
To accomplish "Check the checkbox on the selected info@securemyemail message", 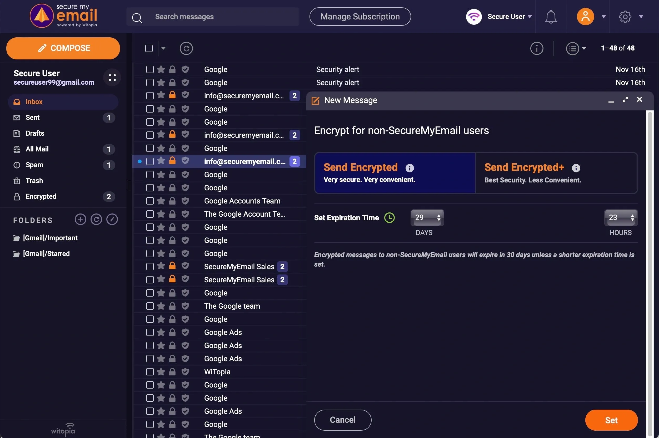I will [x=150, y=161].
